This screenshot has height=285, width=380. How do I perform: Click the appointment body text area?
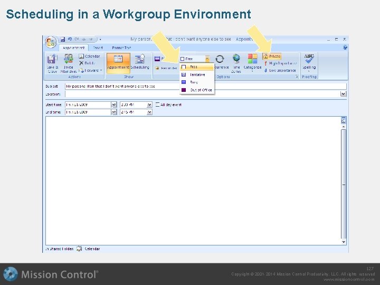point(193,181)
